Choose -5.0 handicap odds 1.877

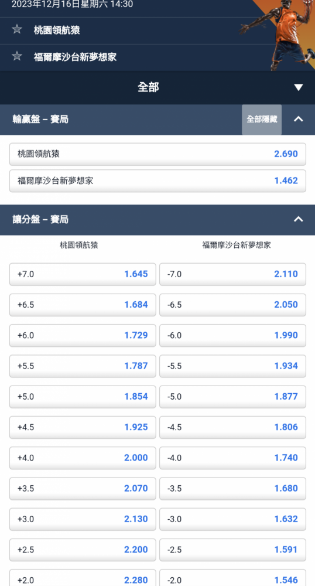232,397
